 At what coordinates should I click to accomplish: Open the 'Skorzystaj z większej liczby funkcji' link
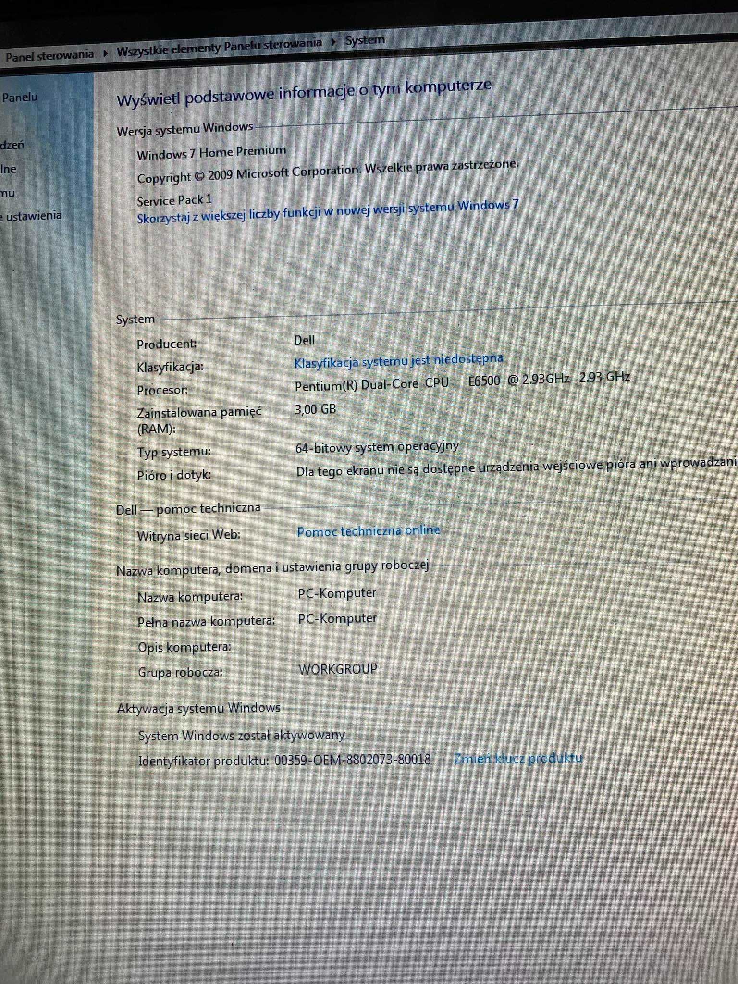(328, 211)
